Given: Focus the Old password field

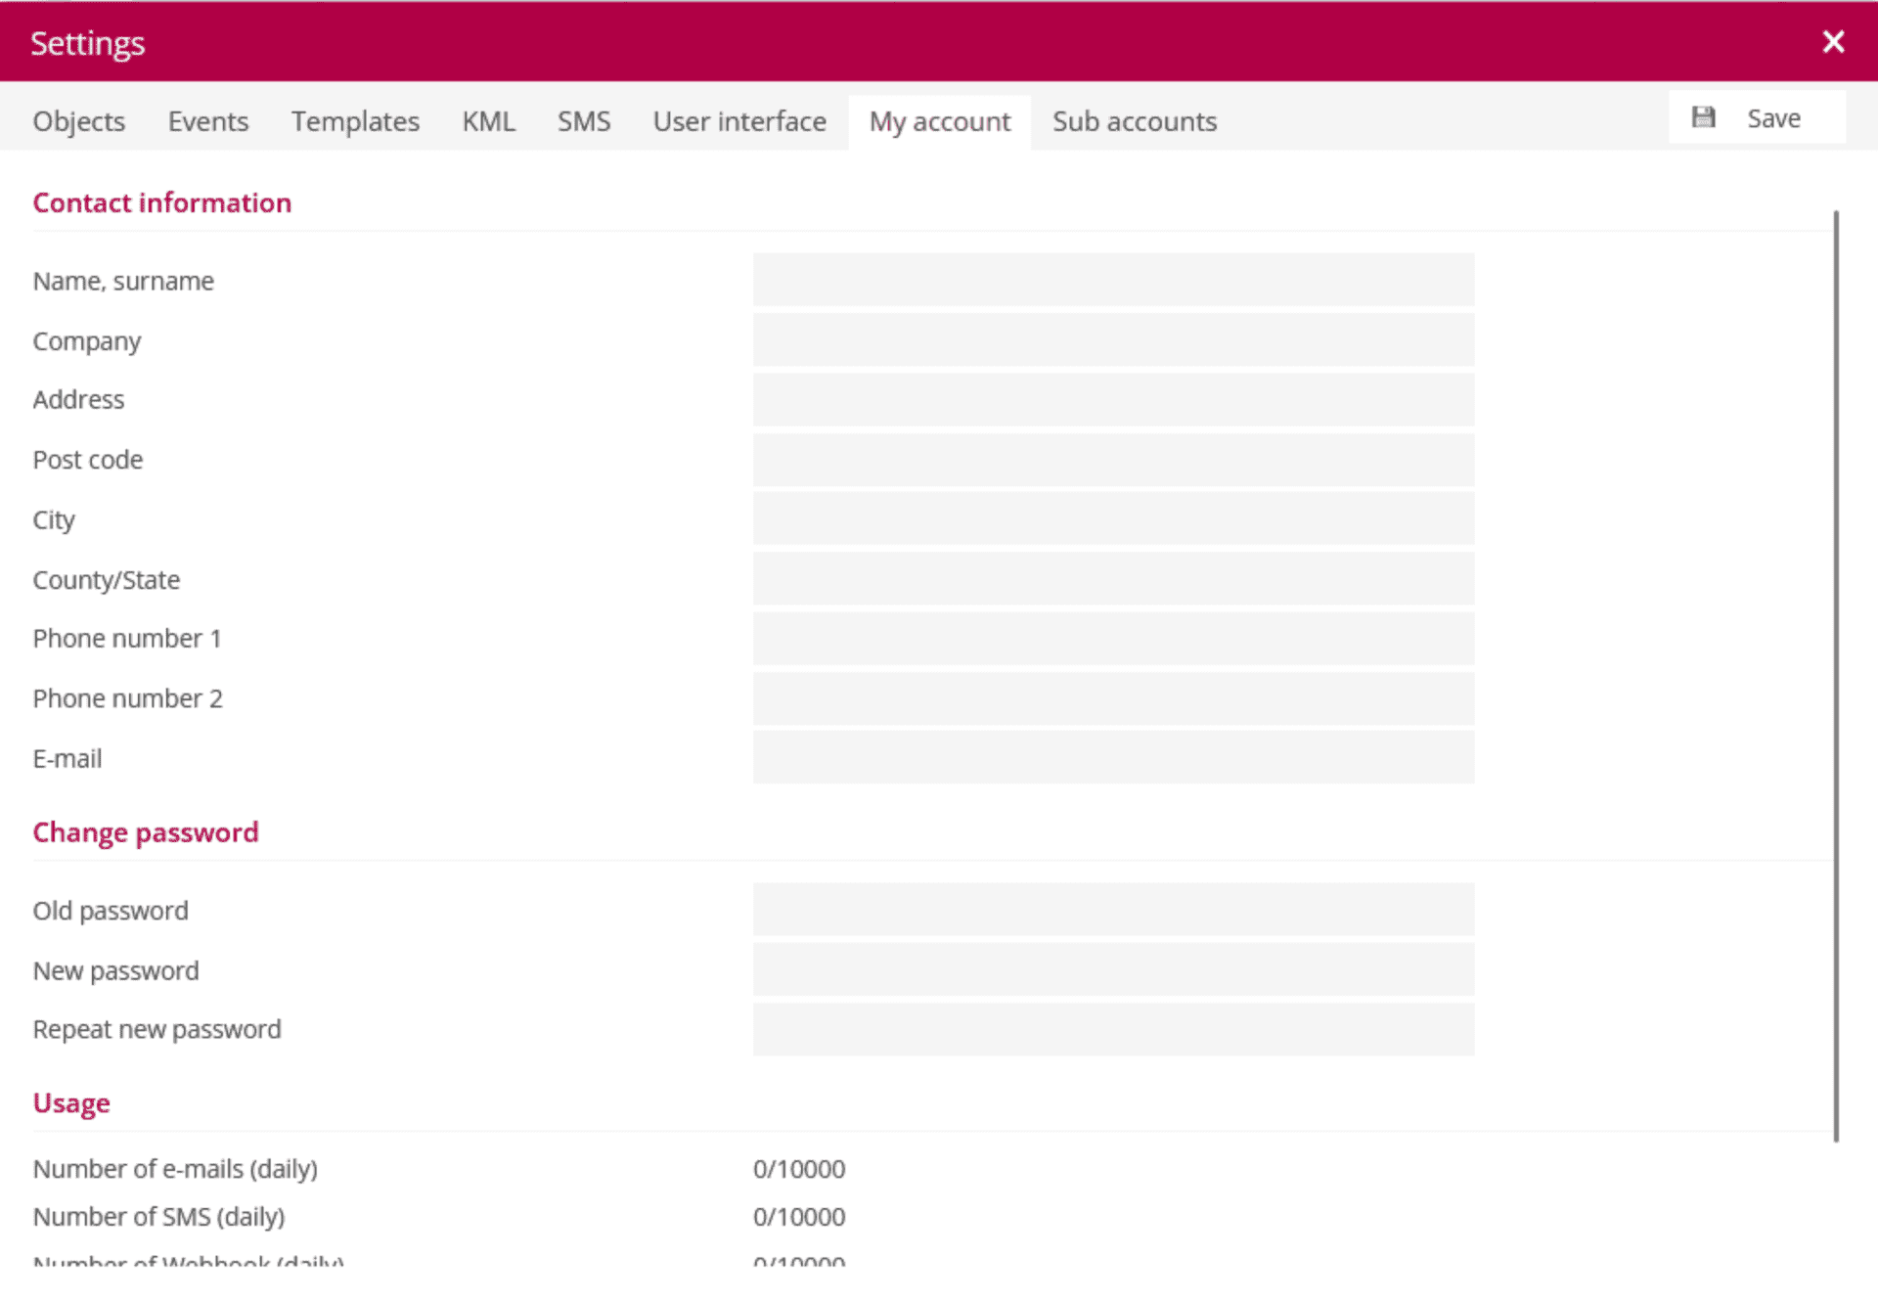Looking at the screenshot, I should 1113,911.
